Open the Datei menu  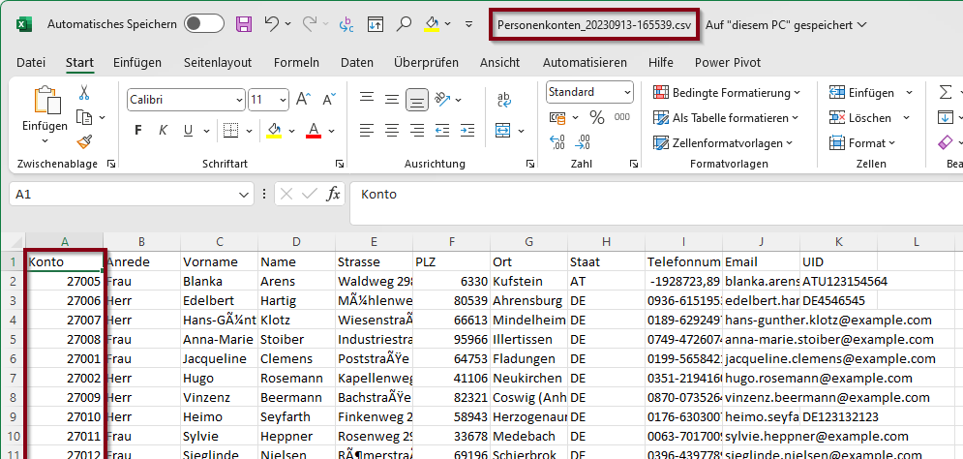click(31, 63)
